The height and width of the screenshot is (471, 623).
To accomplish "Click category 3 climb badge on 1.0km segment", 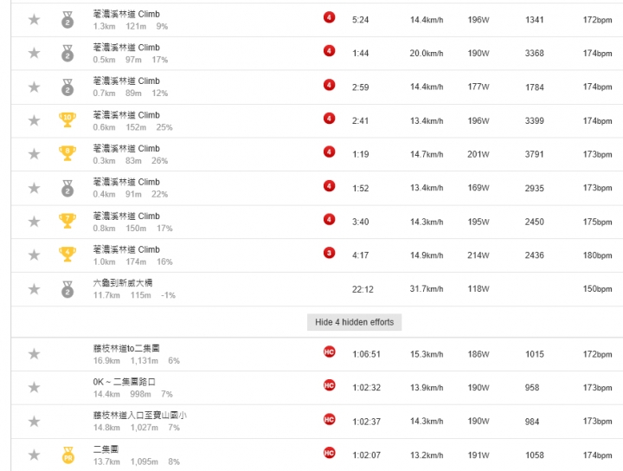I will pos(329,253).
